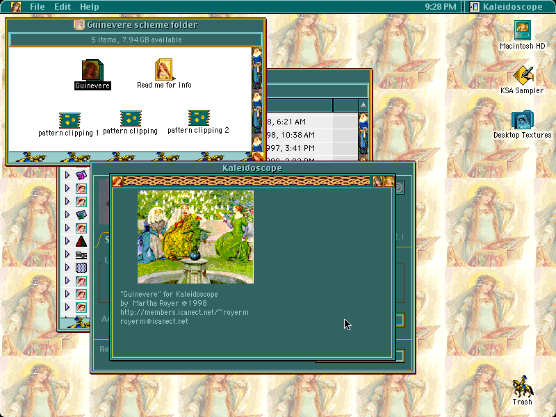Click the members.icanect.net URL text
The image size is (556, 417).
184,312
